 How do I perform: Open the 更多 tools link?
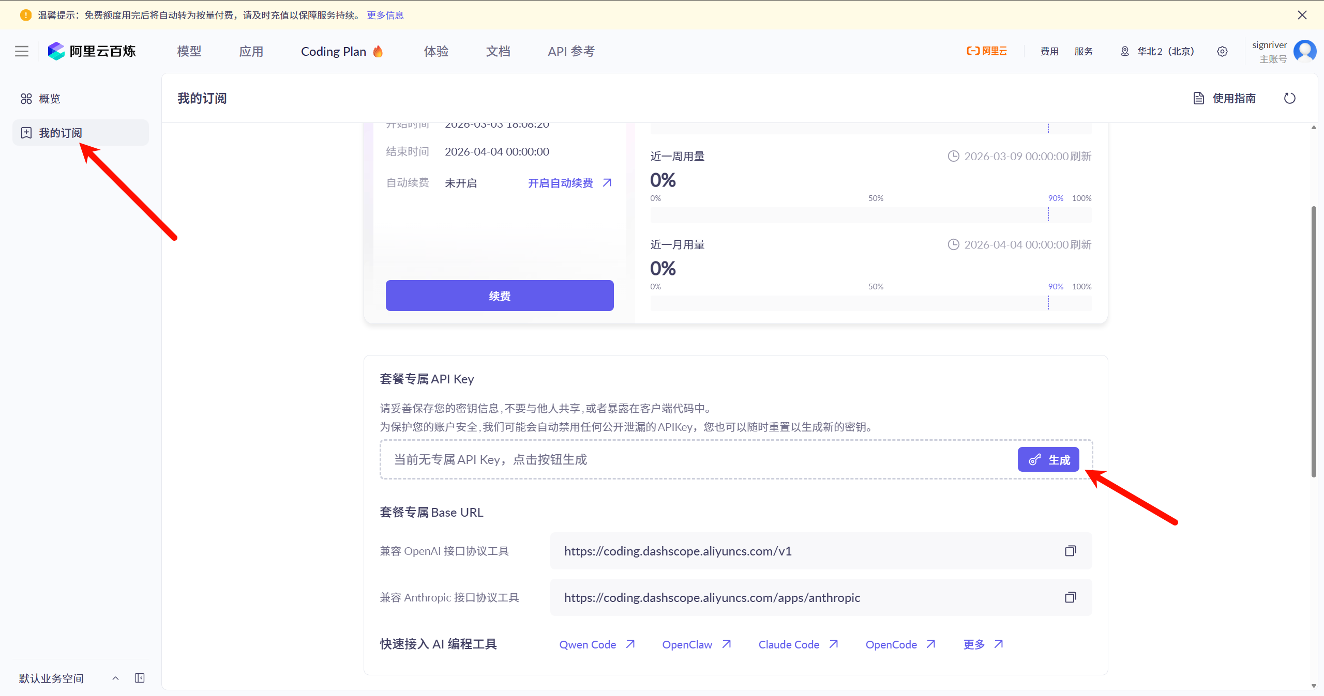(x=983, y=644)
